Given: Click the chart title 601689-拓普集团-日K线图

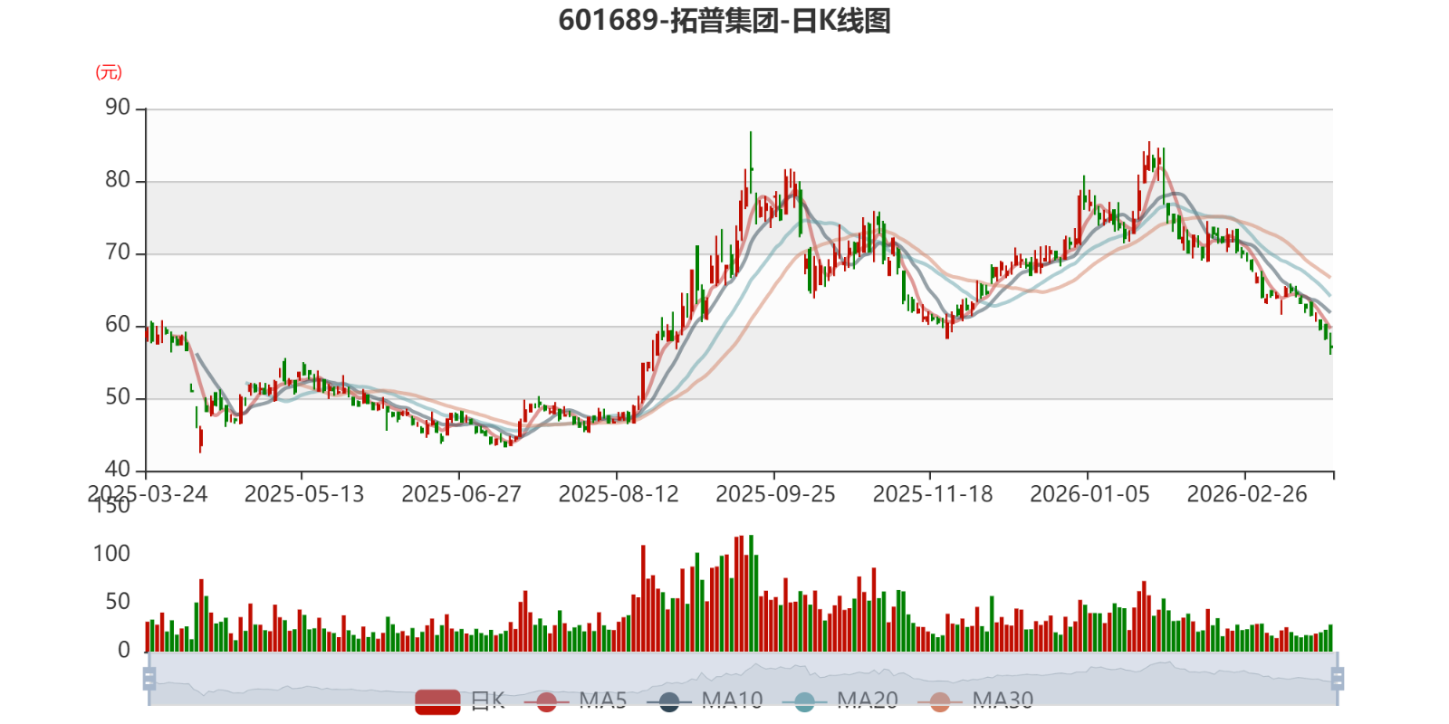Looking at the screenshot, I should [724, 20].
